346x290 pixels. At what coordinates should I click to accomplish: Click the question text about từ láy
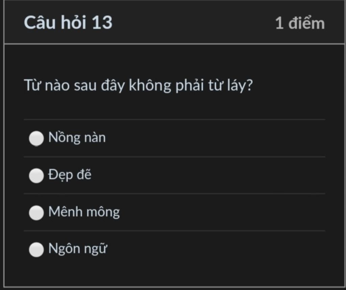click(x=138, y=85)
